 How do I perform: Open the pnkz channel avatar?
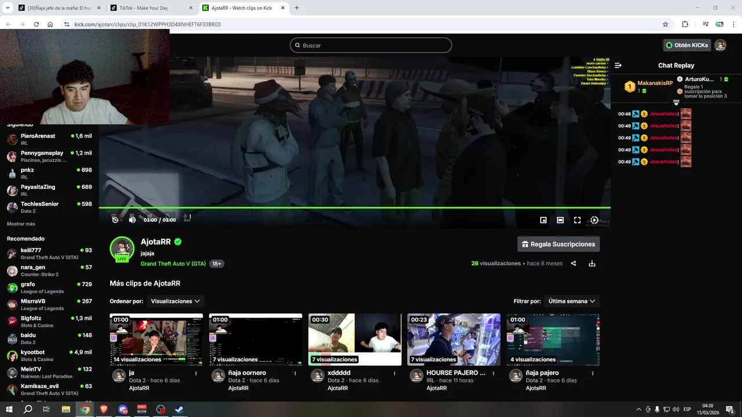12,173
